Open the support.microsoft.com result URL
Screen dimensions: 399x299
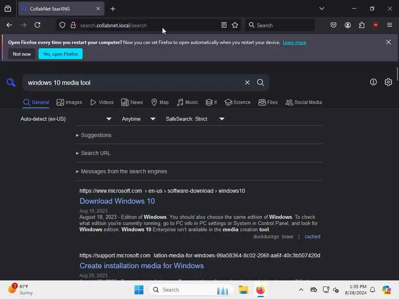(200, 255)
